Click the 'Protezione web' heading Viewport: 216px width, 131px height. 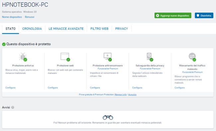[x=65, y=65]
